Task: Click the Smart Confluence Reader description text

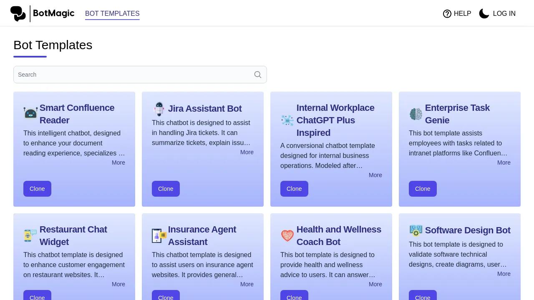Action: (74, 143)
